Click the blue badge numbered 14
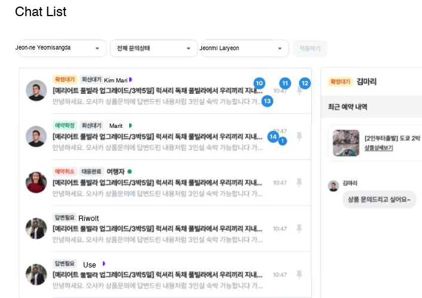 point(273,137)
